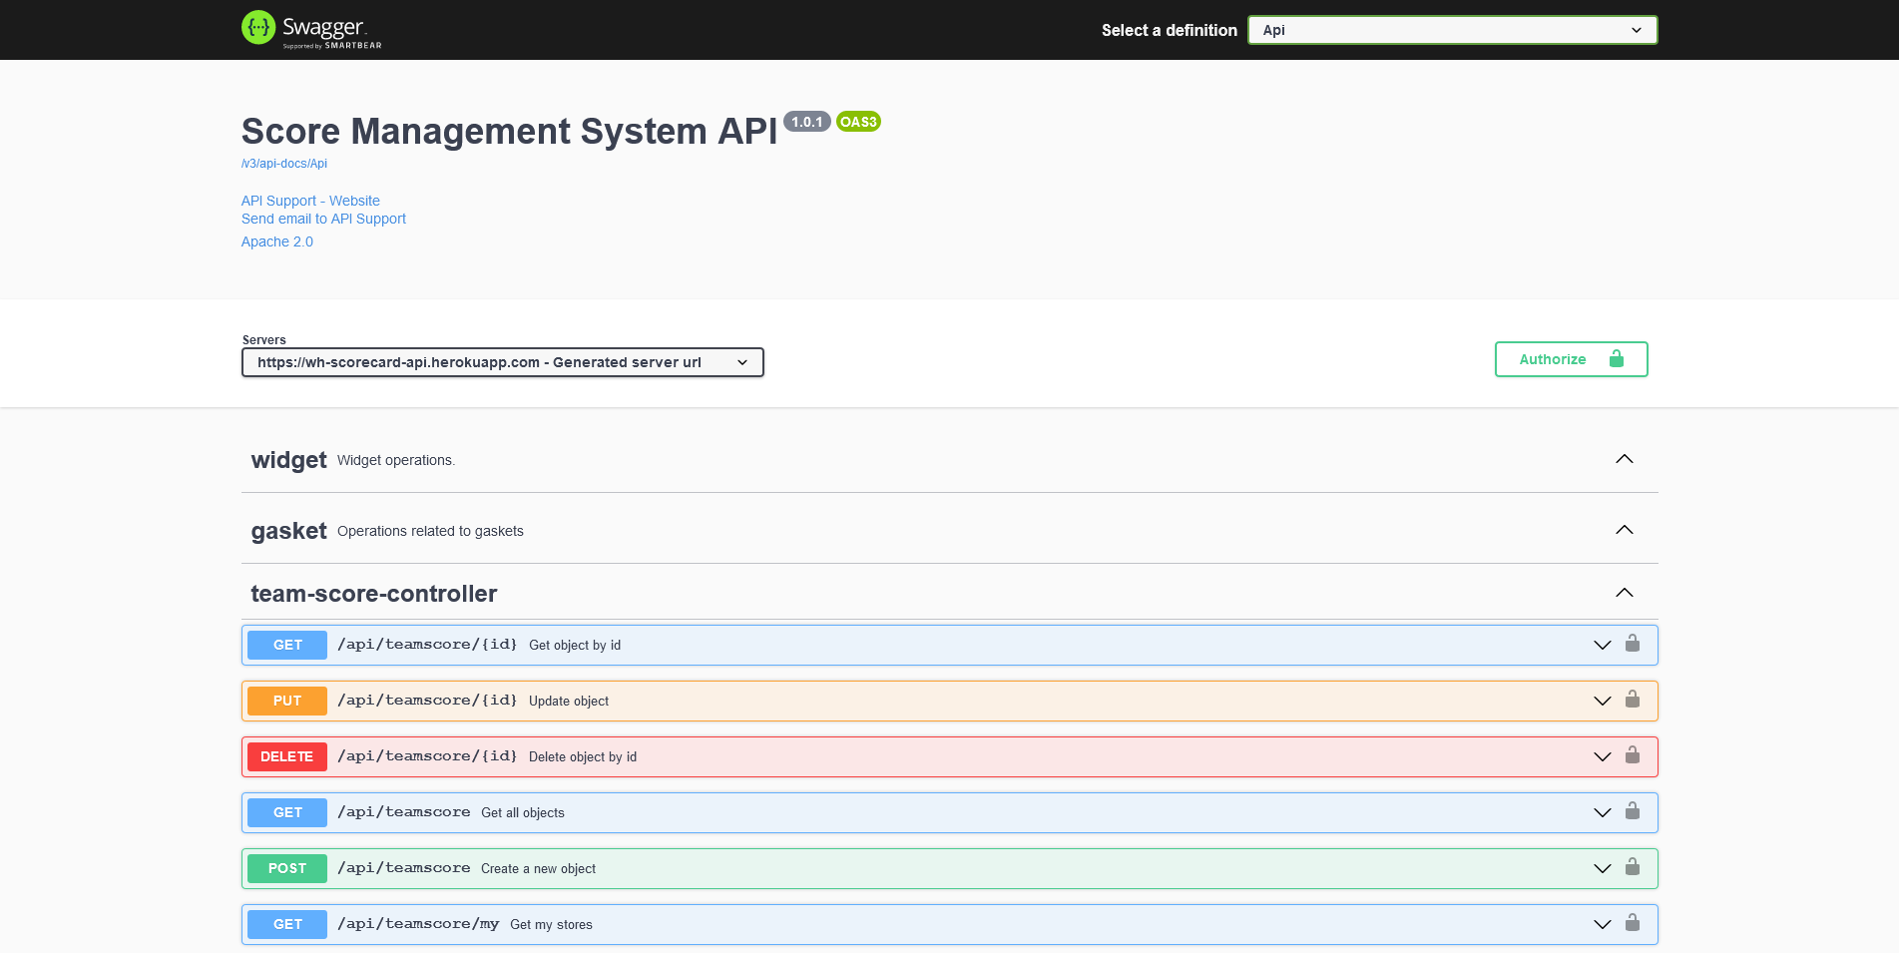The width and height of the screenshot is (1899, 953).
Task: Open the Servers dropdown
Action: point(502,361)
